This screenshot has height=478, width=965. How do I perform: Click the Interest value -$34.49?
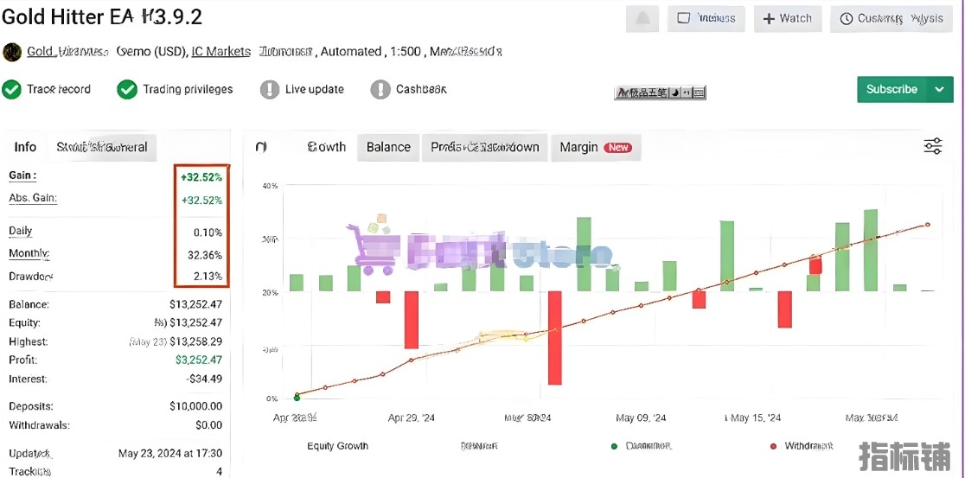point(204,379)
